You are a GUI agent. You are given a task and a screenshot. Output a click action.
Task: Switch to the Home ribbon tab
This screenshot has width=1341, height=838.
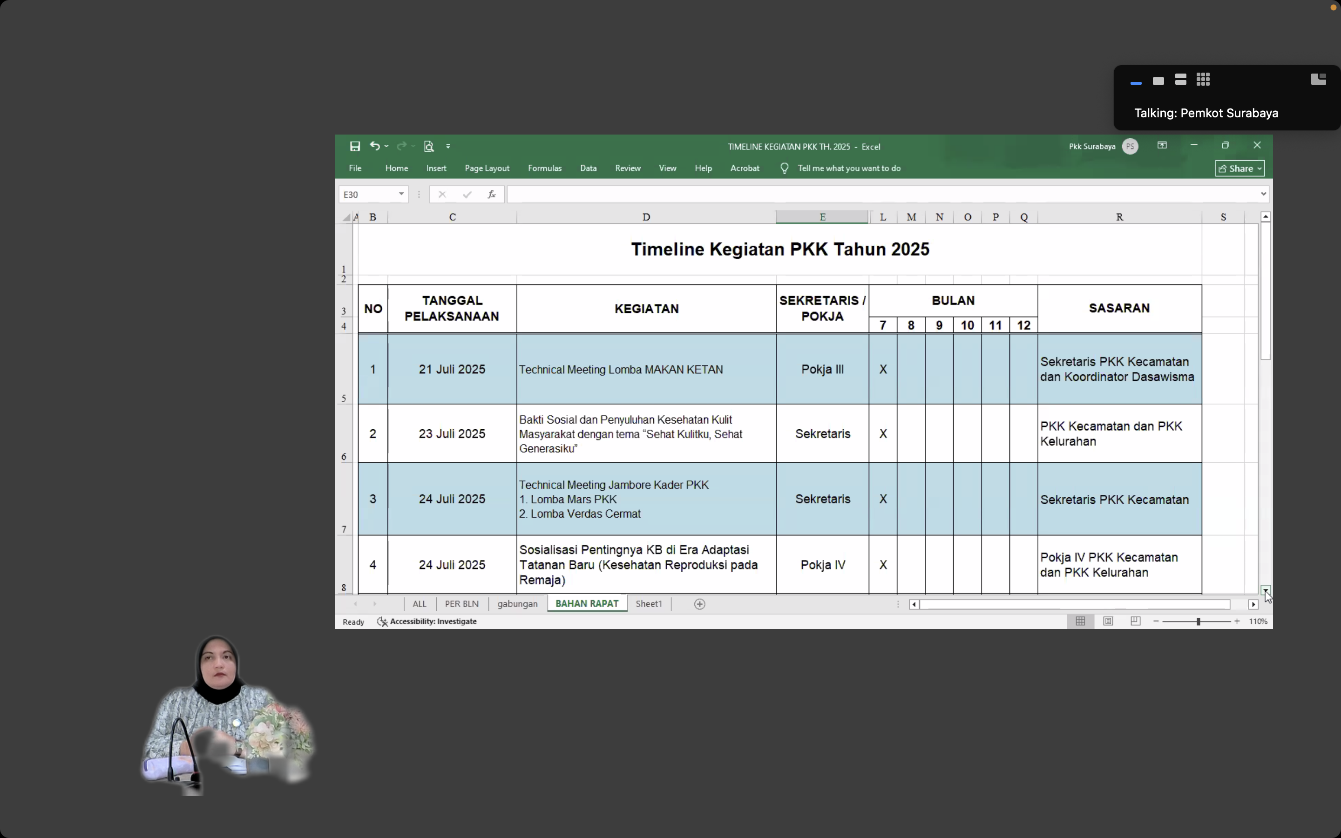click(x=397, y=168)
